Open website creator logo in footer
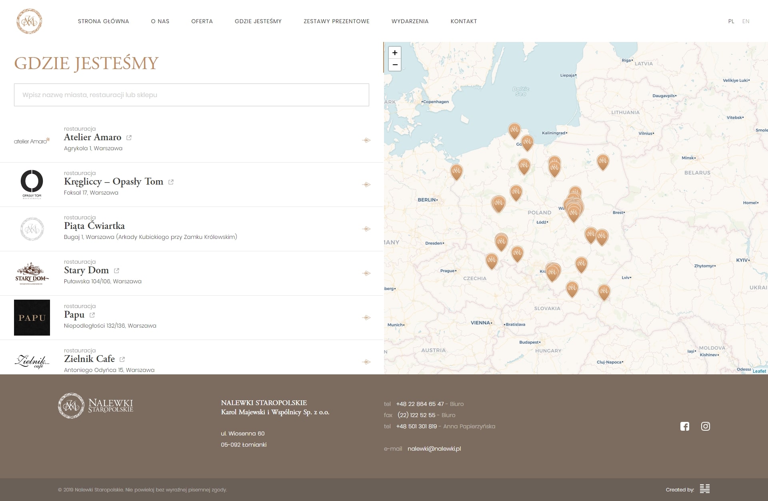 pos(704,489)
